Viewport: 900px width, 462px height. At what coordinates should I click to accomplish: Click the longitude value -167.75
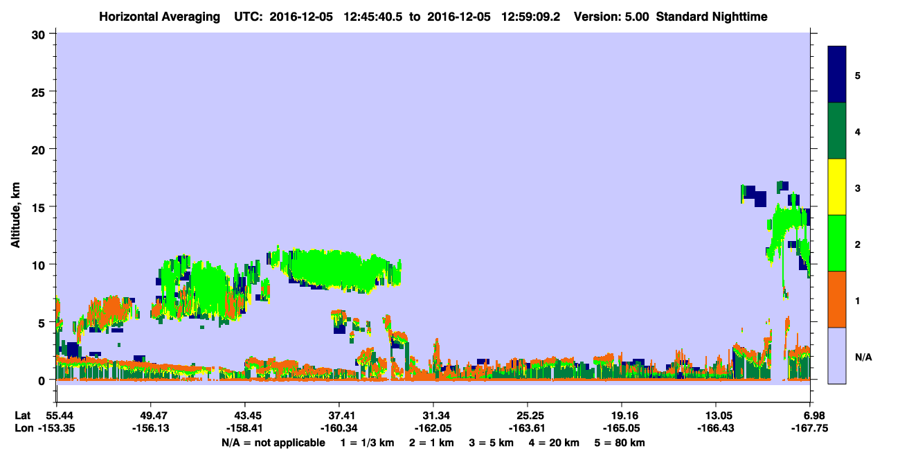click(810, 428)
